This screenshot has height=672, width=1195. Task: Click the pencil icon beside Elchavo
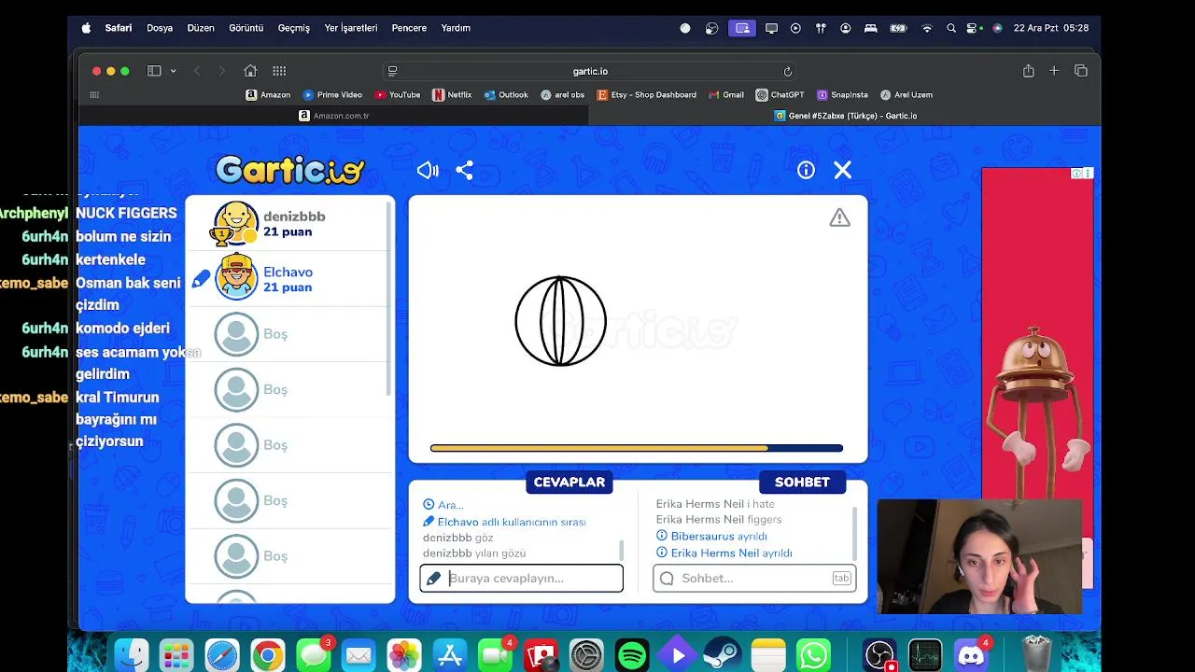(201, 279)
